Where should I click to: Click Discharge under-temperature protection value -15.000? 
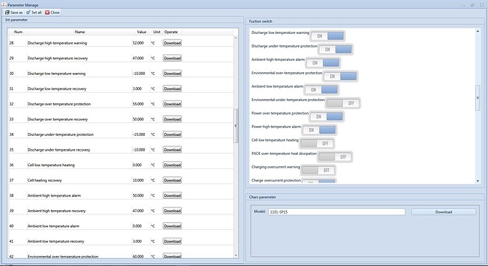pyautogui.click(x=139, y=134)
